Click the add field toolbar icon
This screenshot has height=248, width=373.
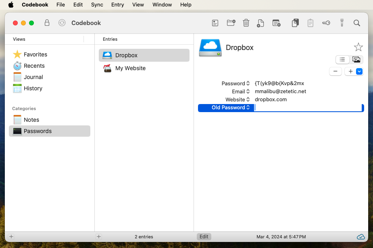point(276,23)
